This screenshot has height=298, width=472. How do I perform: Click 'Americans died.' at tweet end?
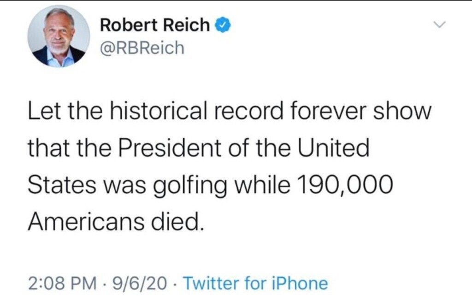(x=115, y=222)
